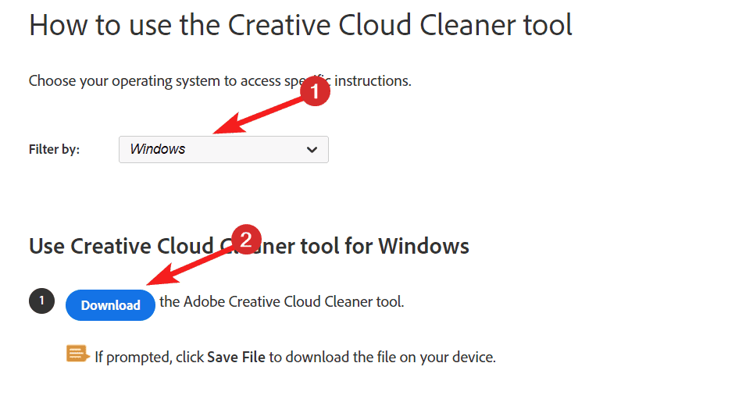Screen dimensions: 753x395
Task: Click the red arrow pointing at Download
Action: 187,265
